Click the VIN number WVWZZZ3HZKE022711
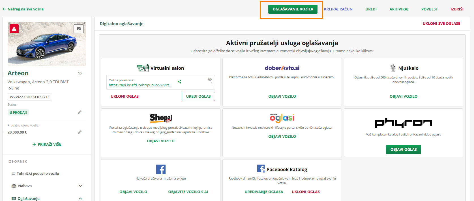 [30, 97]
